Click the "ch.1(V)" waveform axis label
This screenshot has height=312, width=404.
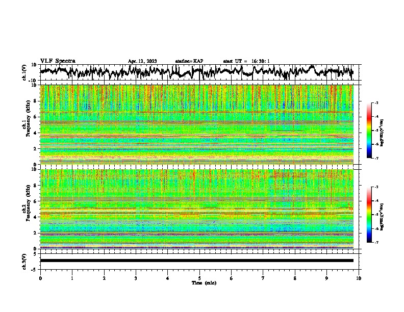click(24, 72)
